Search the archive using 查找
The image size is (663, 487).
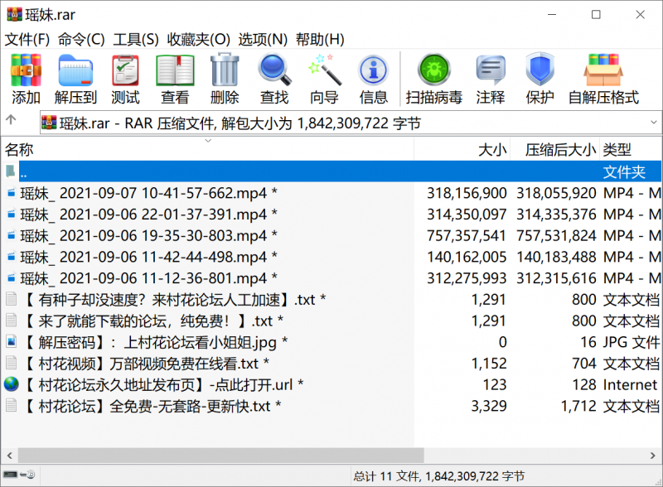pos(274,77)
